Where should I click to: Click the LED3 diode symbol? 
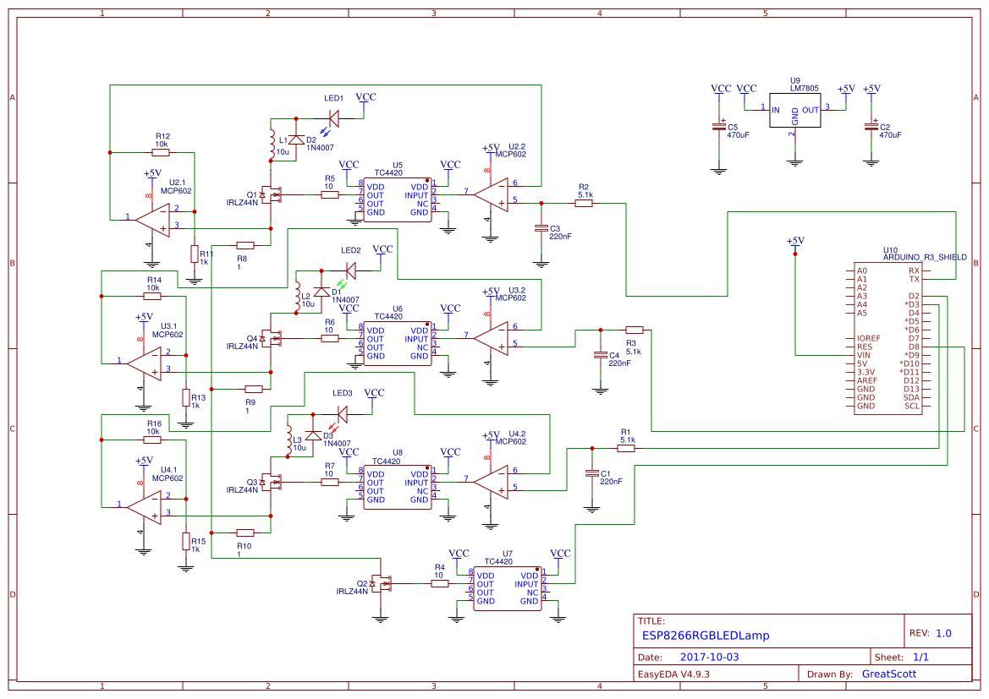343,414
